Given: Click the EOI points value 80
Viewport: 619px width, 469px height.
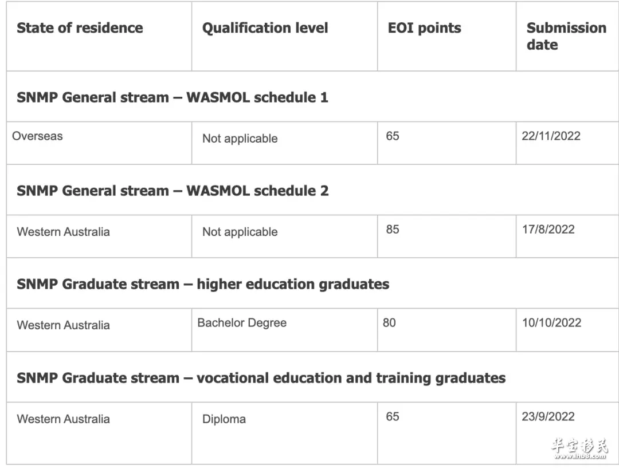Looking at the screenshot, I should [389, 322].
